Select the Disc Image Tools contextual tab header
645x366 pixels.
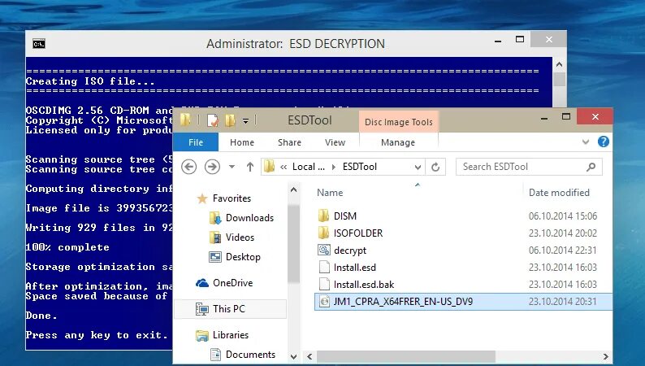(399, 122)
